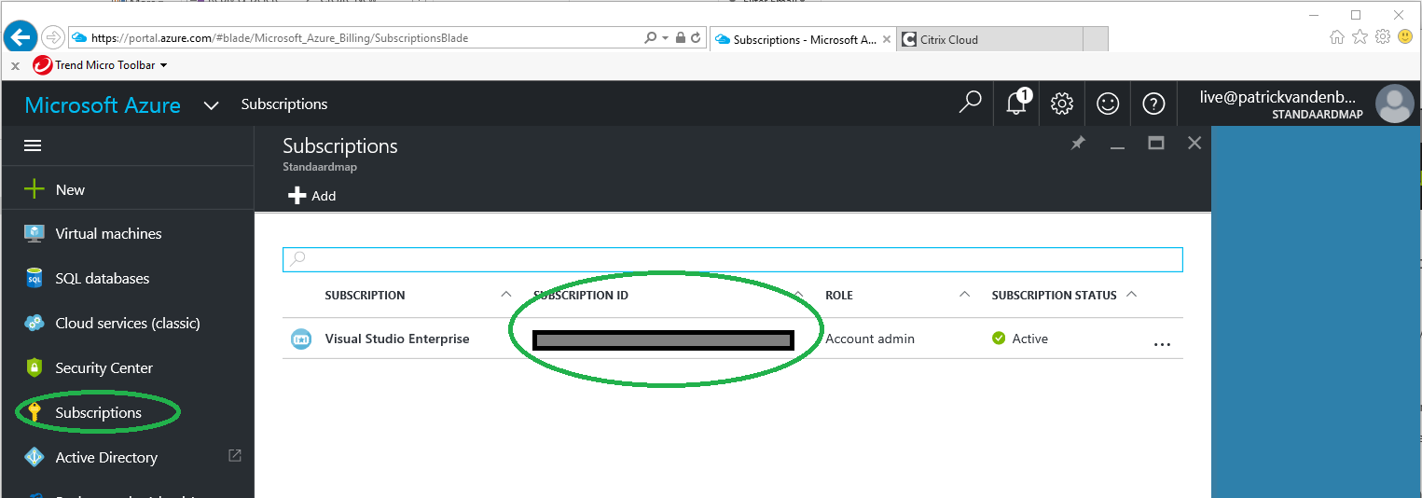The width and height of the screenshot is (1422, 498).
Task: Open the ellipsis menu for Visual Studio Enterprise
Action: click(x=1162, y=344)
